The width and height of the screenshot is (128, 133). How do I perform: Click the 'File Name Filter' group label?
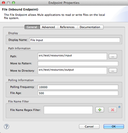[x=18, y=101]
